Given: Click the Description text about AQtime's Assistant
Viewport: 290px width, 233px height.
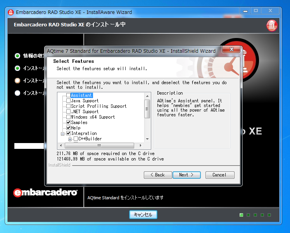Looking at the screenshot, I should 191,108.
